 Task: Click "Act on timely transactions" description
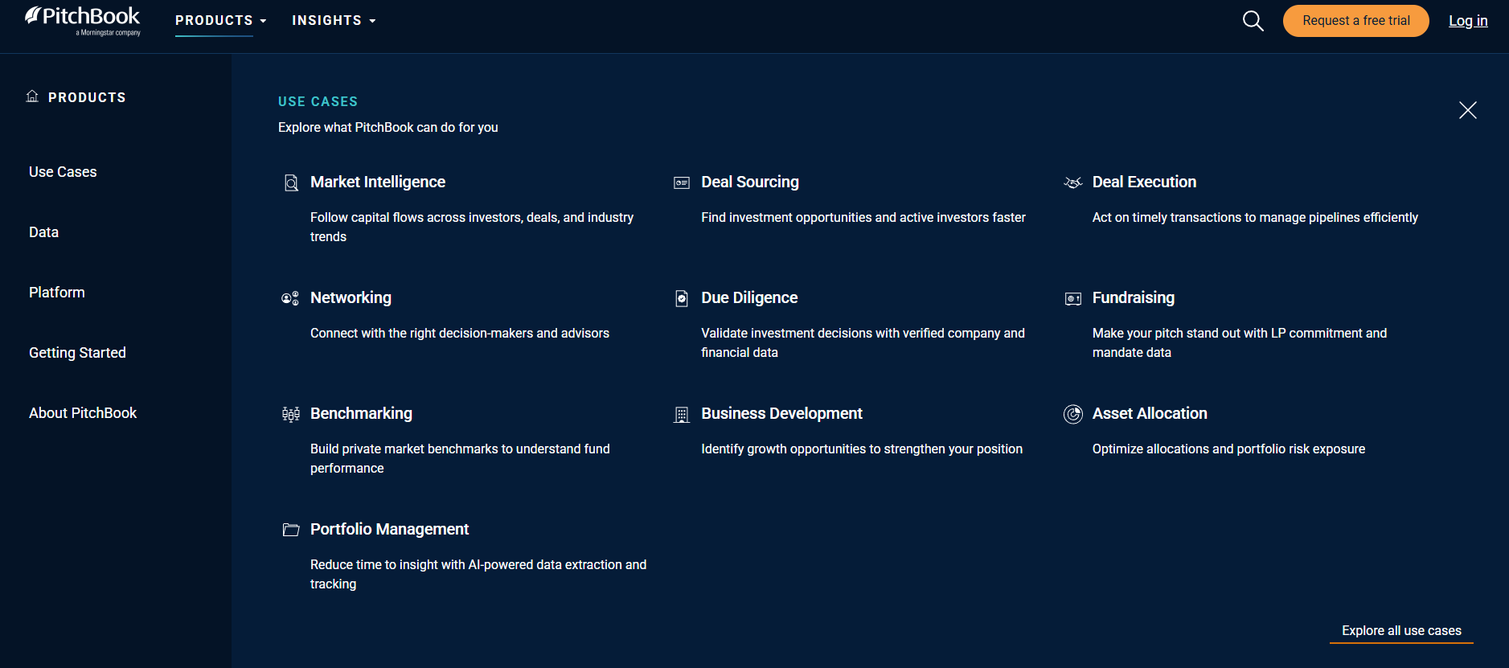[x=1255, y=218]
